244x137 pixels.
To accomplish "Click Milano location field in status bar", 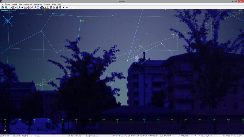I will (x=93, y=136).
